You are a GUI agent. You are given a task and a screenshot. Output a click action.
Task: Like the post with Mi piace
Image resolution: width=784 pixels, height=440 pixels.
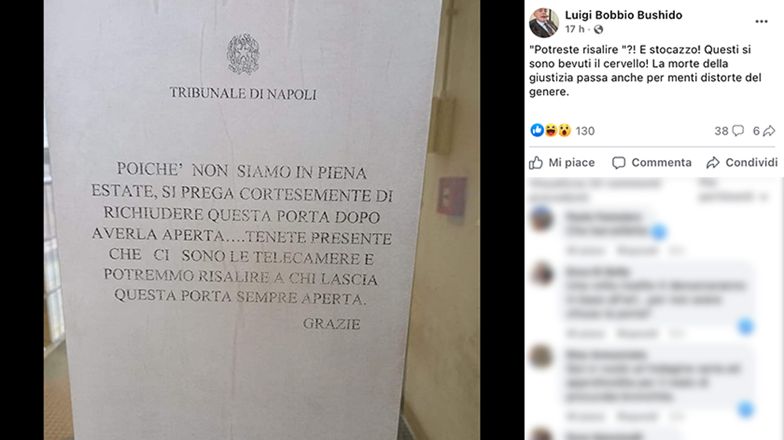point(562,163)
